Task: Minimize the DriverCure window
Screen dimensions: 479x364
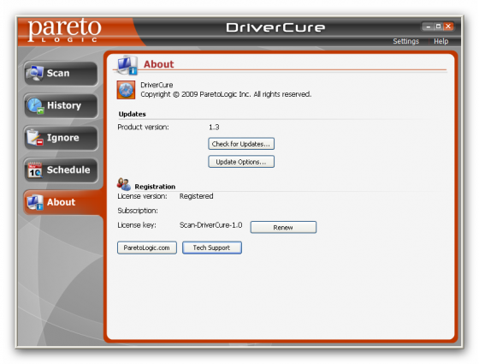Action: click(429, 27)
